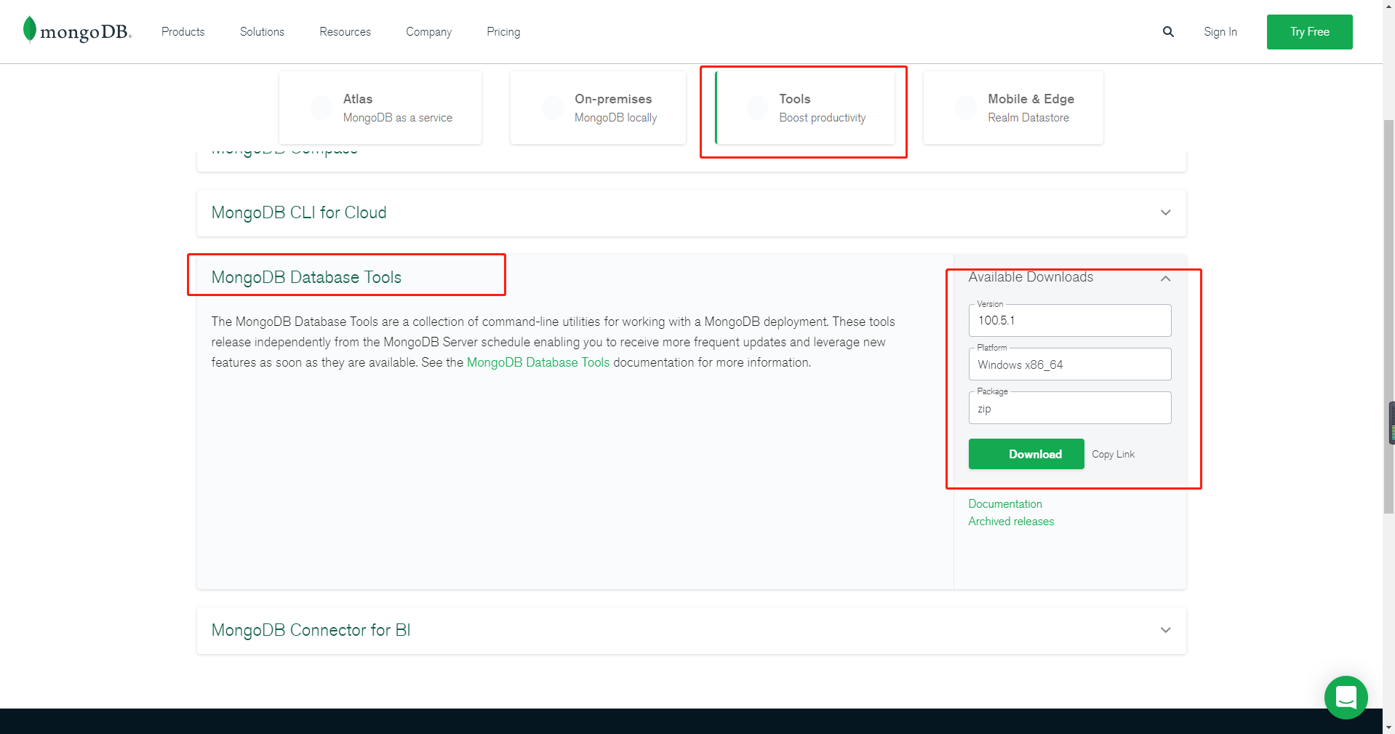Click the MongoDB leaf logo
The width and height of the screenshot is (1395, 734).
(x=29, y=30)
